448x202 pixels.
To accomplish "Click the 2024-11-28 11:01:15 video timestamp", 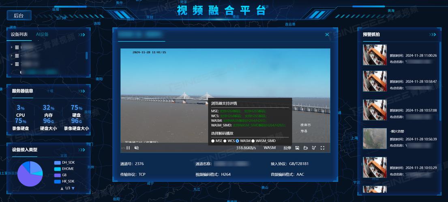I will tap(149, 53).
